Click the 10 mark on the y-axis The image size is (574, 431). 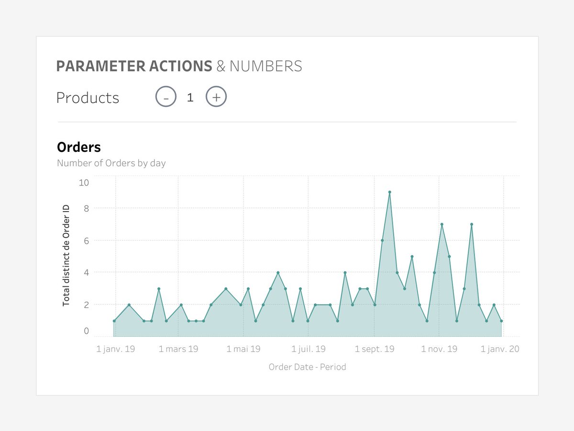85,182
